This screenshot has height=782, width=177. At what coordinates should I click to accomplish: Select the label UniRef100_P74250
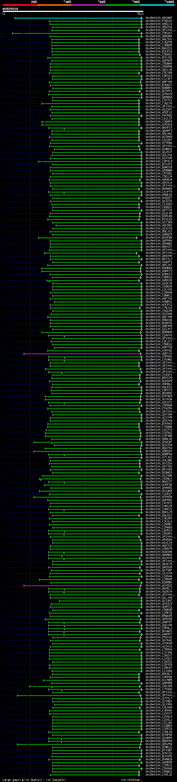click(159, 409)
